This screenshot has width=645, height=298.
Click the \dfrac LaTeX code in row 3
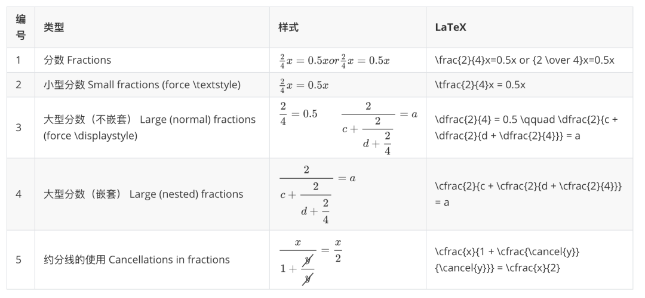pyautogui.click(x=527, y=128)
